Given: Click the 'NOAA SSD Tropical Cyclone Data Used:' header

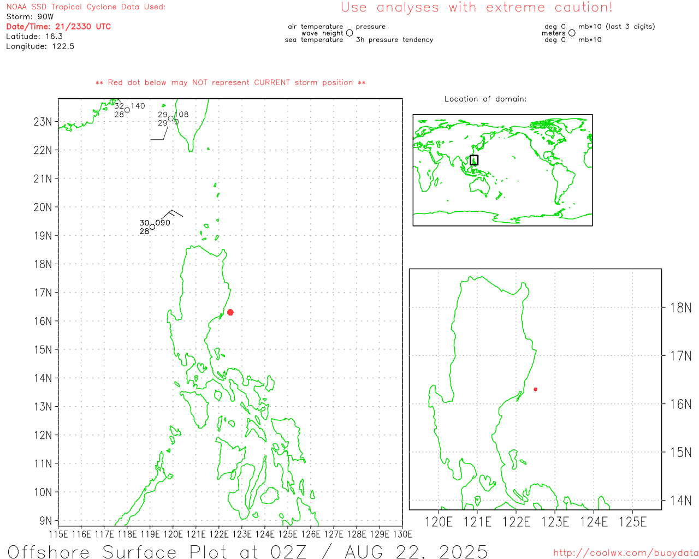Looking at the screenshot, I should tap(86, 7).
